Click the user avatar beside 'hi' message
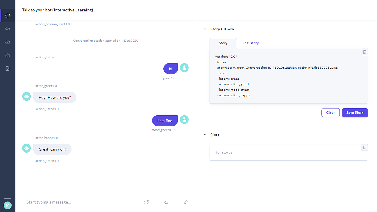This screenshot has height=212, width=377. (x=184, y=67)
